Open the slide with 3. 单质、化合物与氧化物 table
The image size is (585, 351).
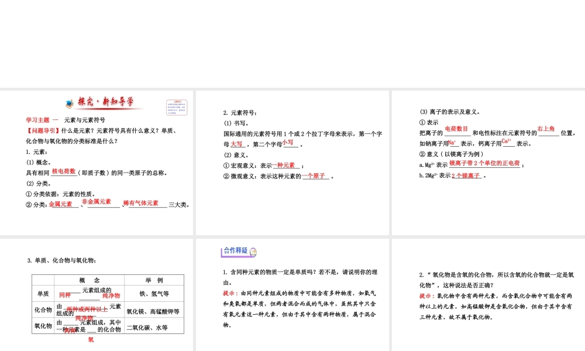pyautogui.click(x=97, y=295)
